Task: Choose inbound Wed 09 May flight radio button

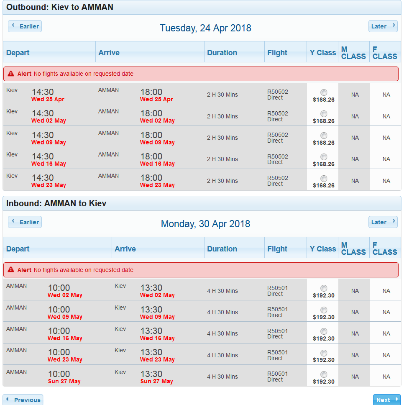Action: [324, 310]
